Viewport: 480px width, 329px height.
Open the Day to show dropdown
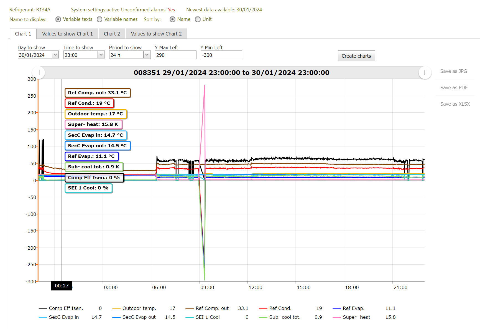click(55, 55)
